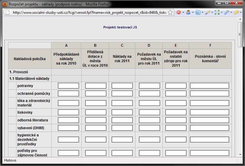Click the 'Projekt: testovací JS' heading

click(x=120, y=27)
